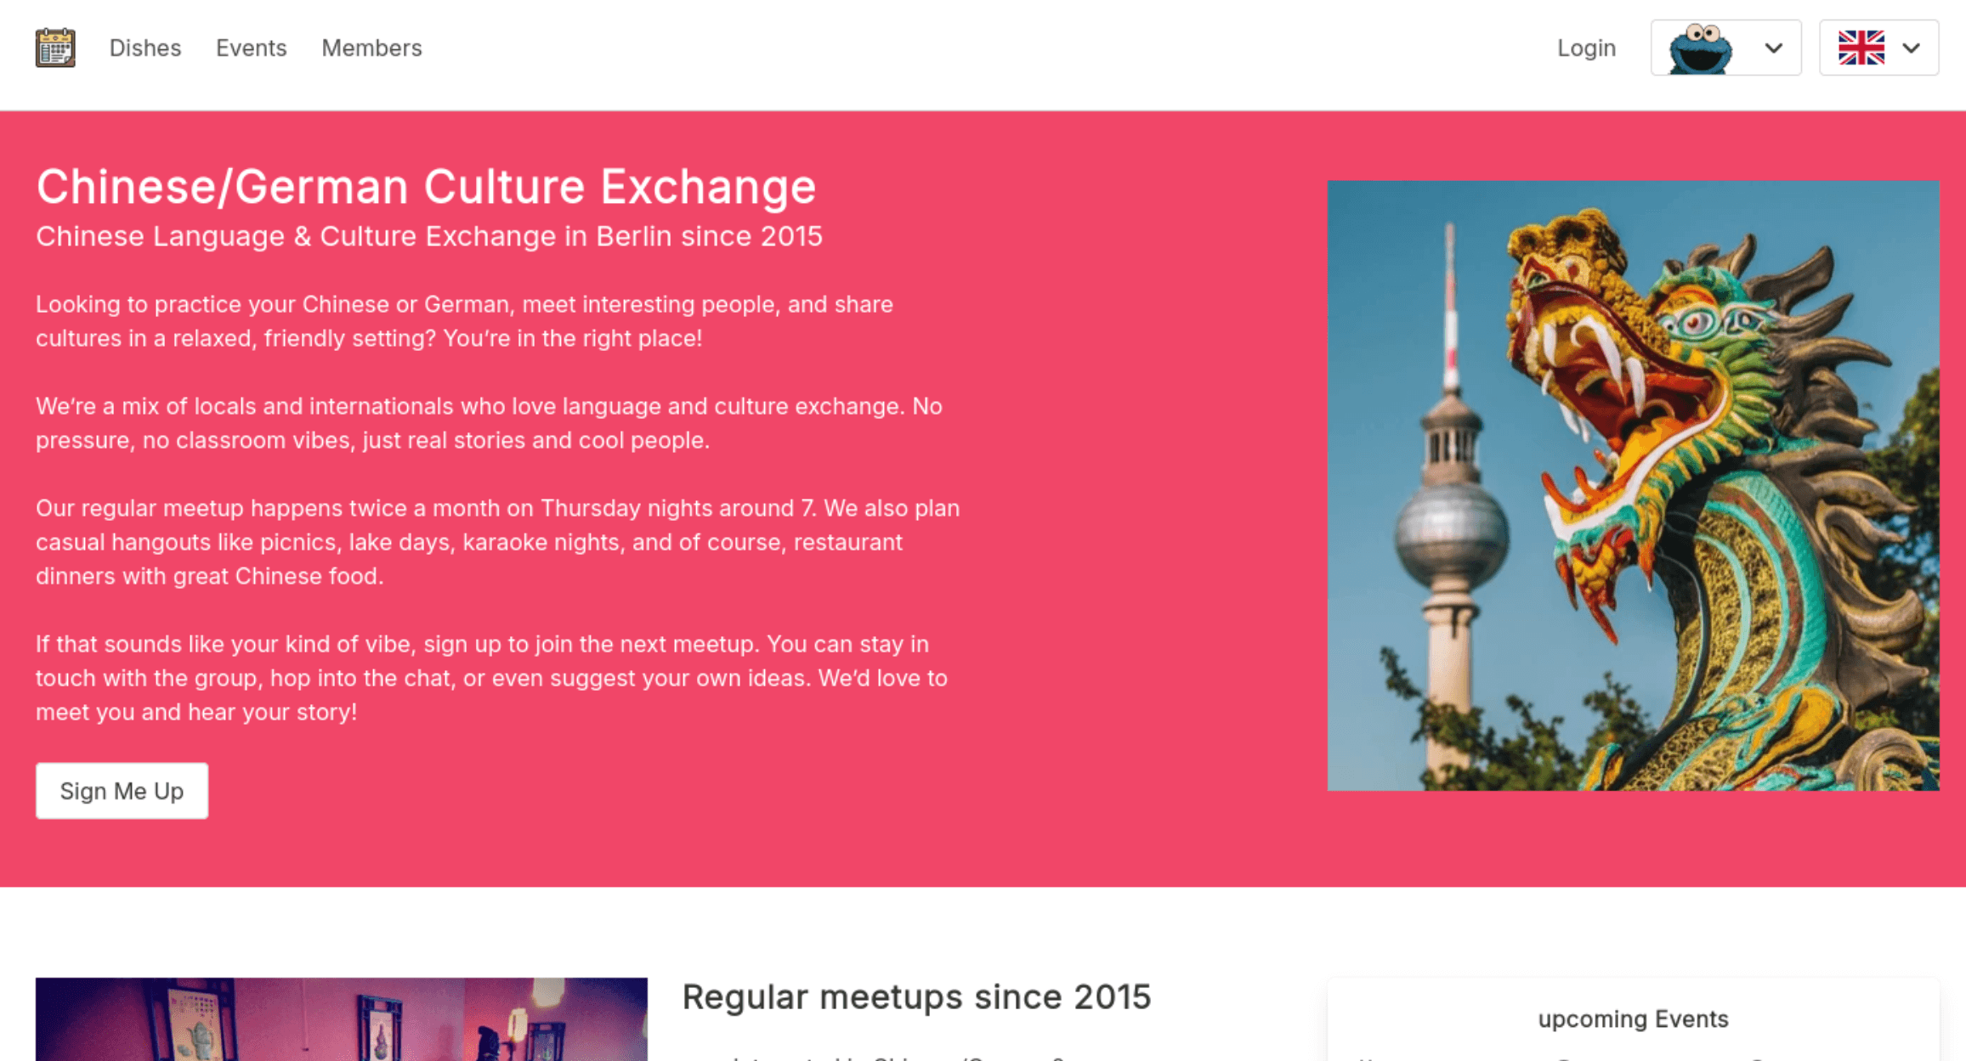The width and height of the screenshot is (1966, 1061).
Task: Click the Regular meetups since 2015 heading
Action: pyautogui.click(x=916, y=997)
